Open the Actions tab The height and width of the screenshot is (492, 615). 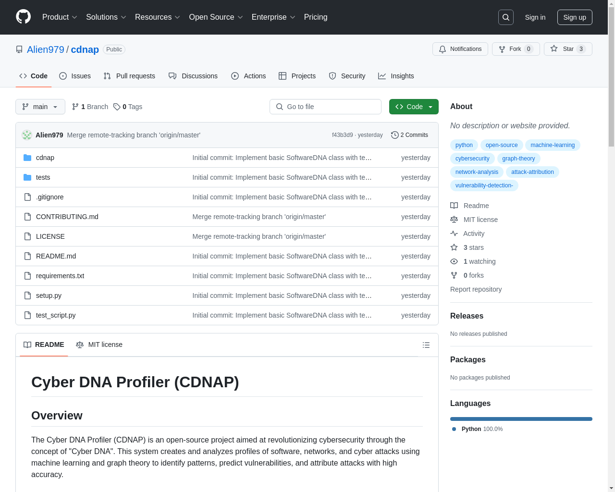click(x=248, y=76)
